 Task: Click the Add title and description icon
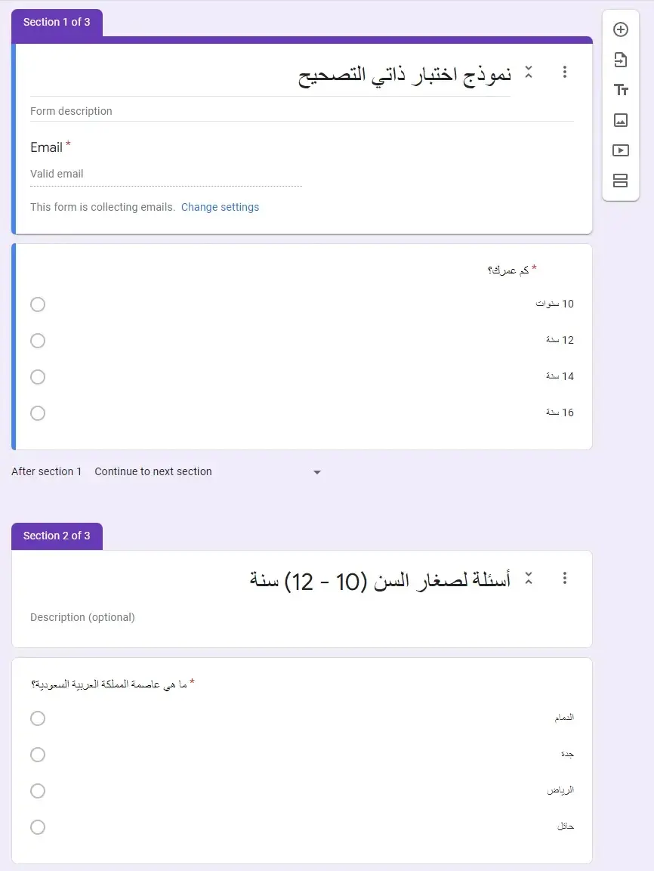point(620,90)
